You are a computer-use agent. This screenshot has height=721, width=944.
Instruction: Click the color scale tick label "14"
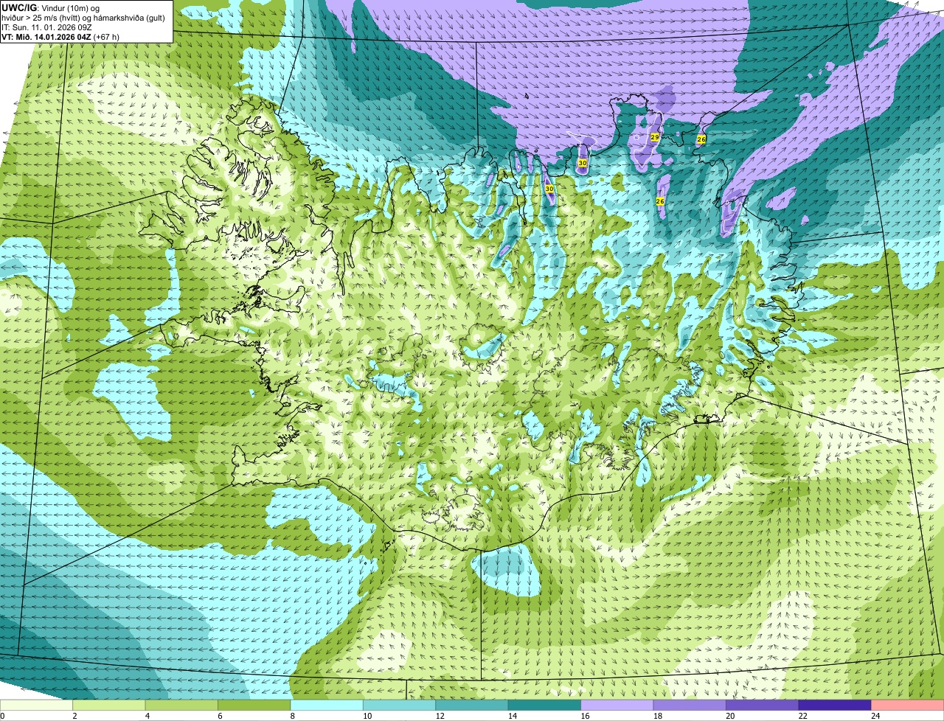512,716
